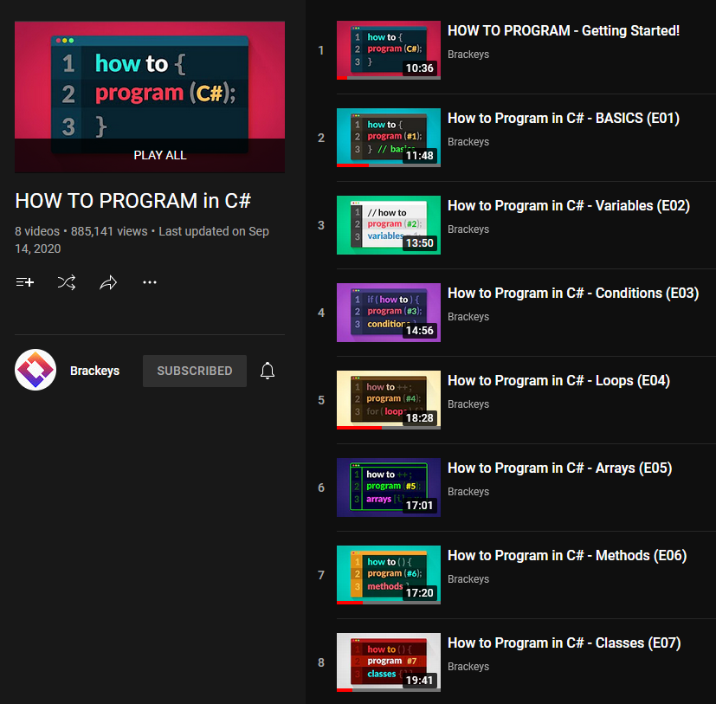The height and width of the screenshot is (704, 716).
Task: Click the playlist heading 'HOW TO PROGRAM in C#'
Action: [x=132, y=201]
